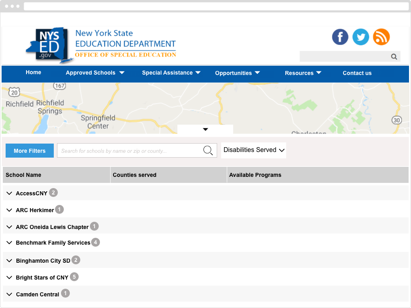Click the school search magnifier icon
Screen dimensions: 411x308
(x=208, y=151)
